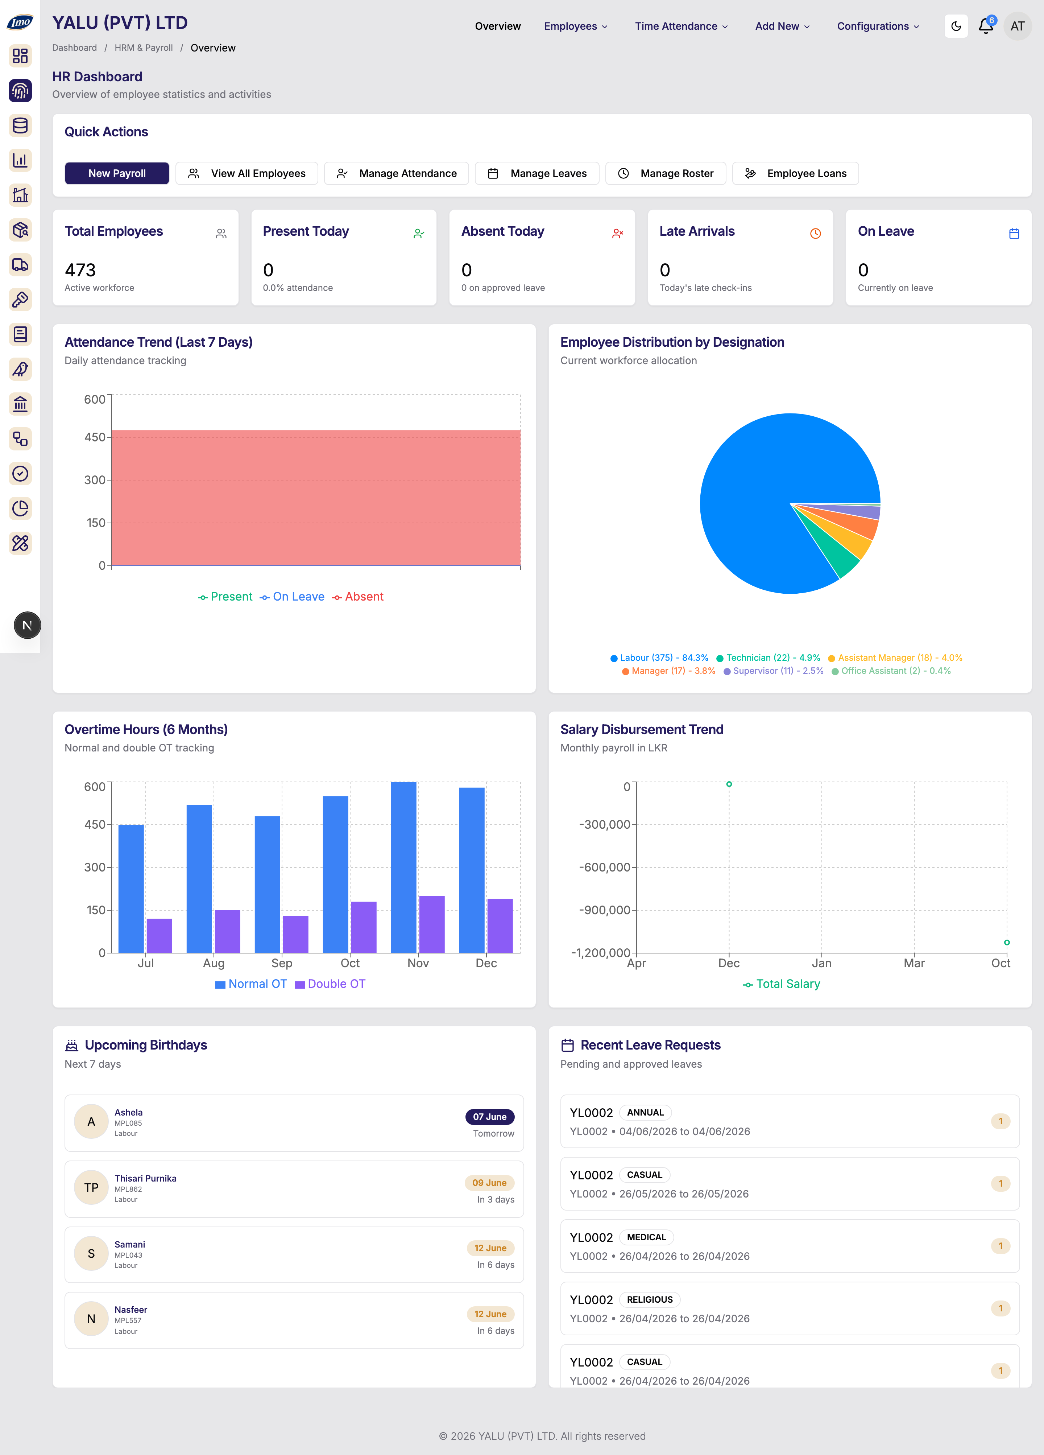This screenshot has height=1455, width=1044.
Task: Open the document list sidebar icon
Action: tap(20, 334)
